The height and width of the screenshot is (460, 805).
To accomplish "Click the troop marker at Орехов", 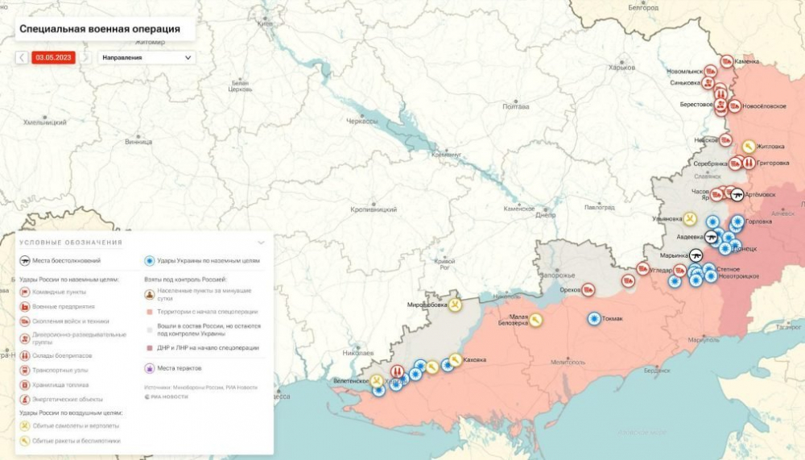I will tap(589, 288).
